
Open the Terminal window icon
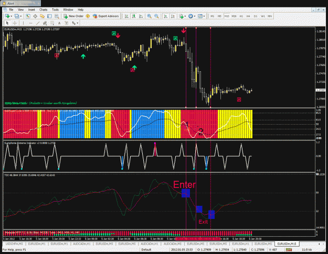point(49,16)
